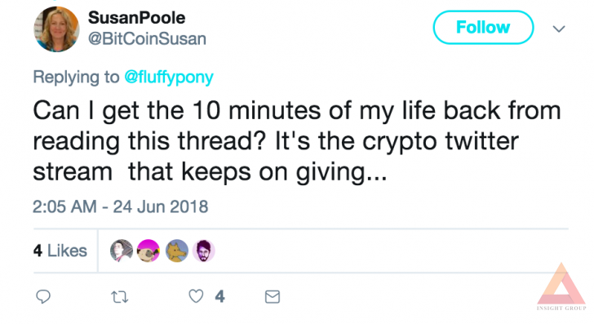Click the reply speech bubble icon
Screen dimensions: 594x324
tap(43, 297)
